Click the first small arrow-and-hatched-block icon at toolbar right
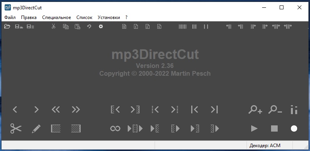Viewport: 310px width, 151px height. [229, 26]
